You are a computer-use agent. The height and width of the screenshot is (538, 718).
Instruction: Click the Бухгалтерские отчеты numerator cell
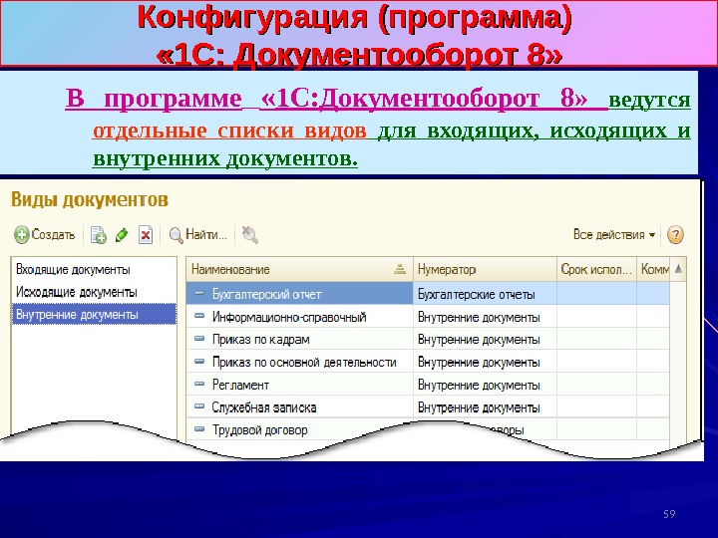coord(485,294)
